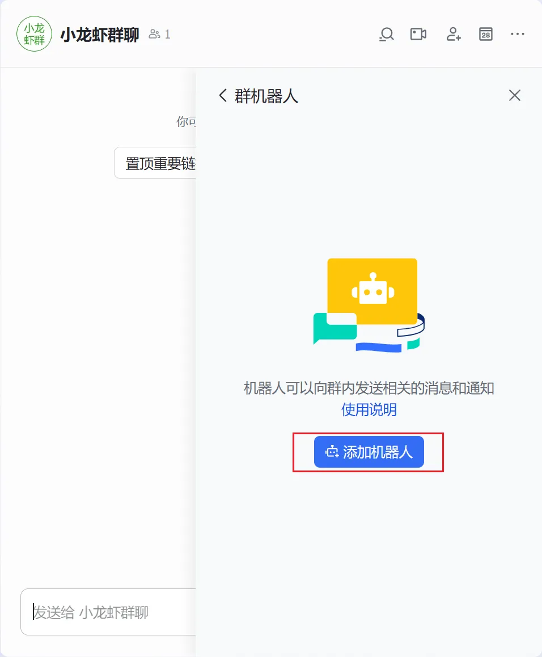This screenshot has width=542, height=657.
Task: Click the member count people icon
Action: pyautogui.click(x=154, y=34)
